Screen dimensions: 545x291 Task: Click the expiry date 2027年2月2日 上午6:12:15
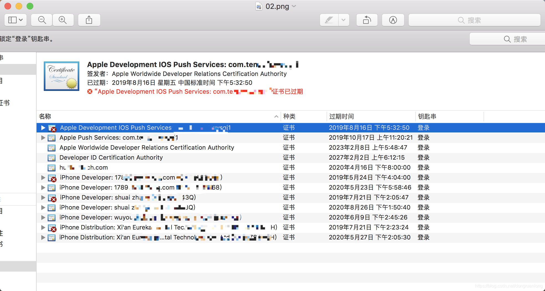[367, 158]
